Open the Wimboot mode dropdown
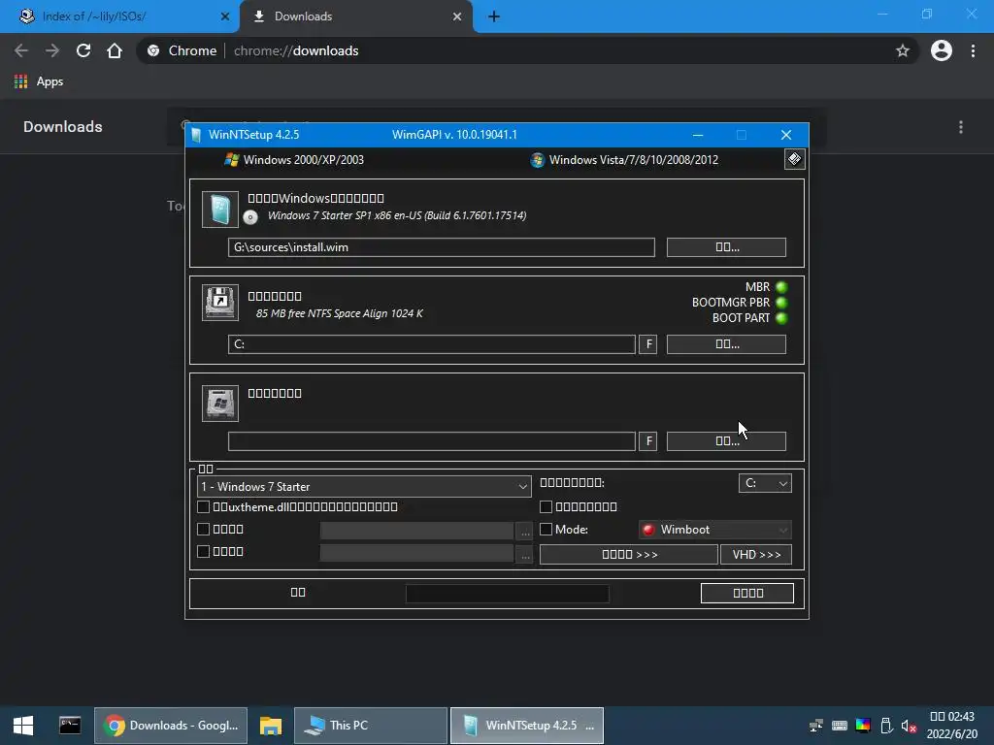Image resolution: width=994 pixels, height=745 pixels. (x=715, y=530)
